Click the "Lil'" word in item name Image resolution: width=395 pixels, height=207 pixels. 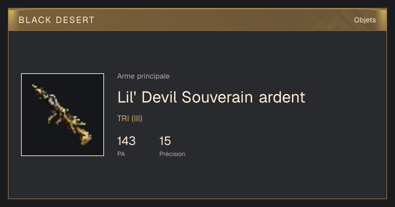click(x=128, y=97)
